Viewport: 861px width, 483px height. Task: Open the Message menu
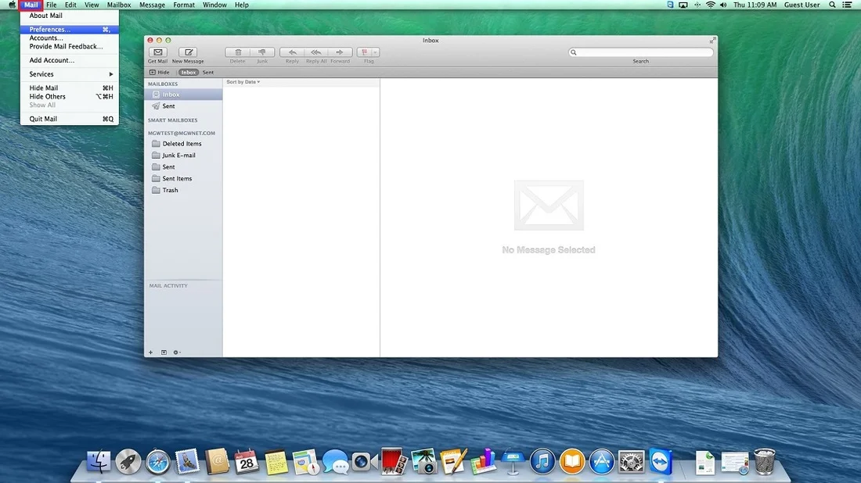(152, 5)
